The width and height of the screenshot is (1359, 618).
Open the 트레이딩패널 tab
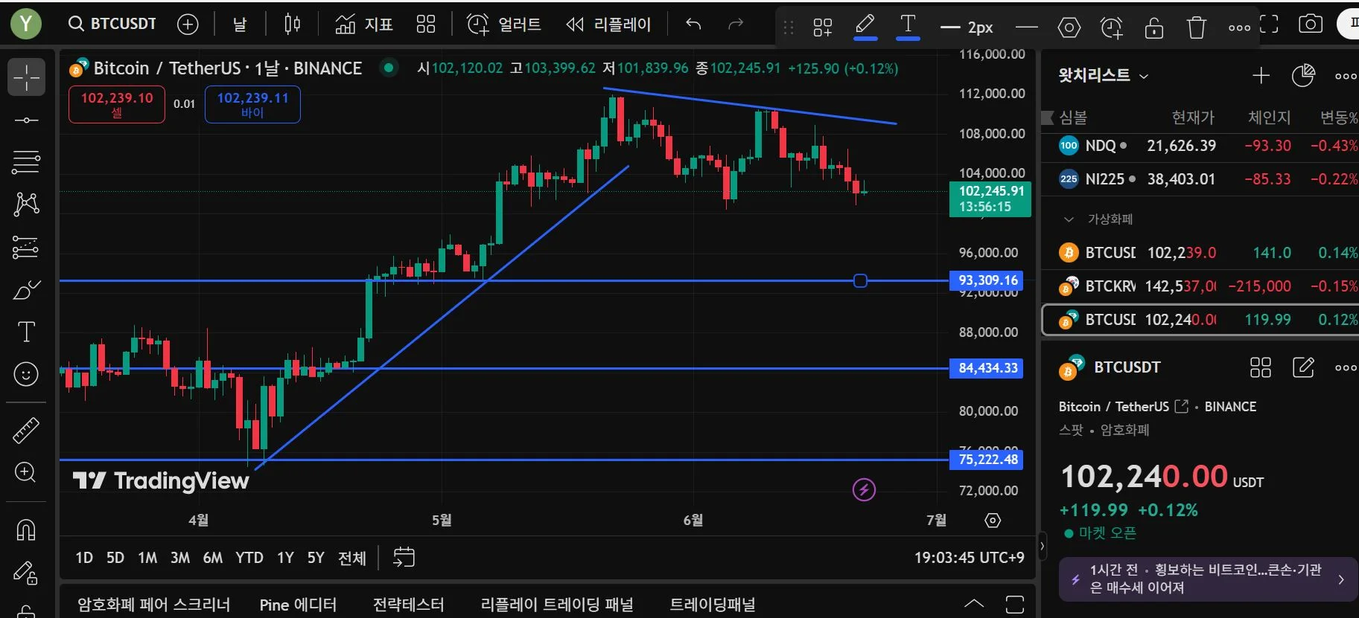pyautogui.click(x=713, y=605)
